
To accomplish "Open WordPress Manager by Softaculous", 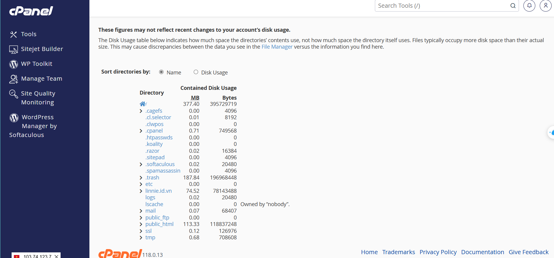I will [33, 126].
